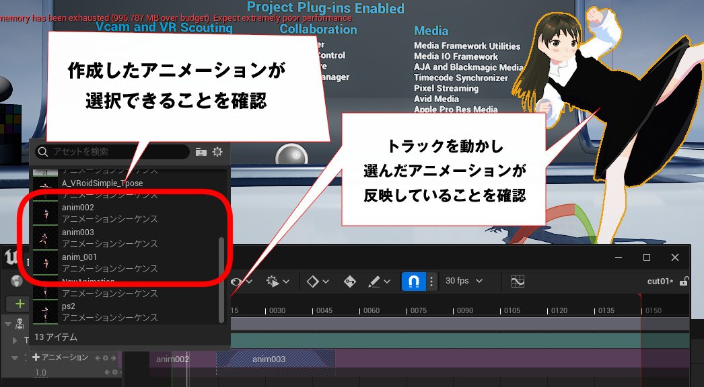
Task: Add a key on the アニメーション track
Action: click(x=106, y=358)
